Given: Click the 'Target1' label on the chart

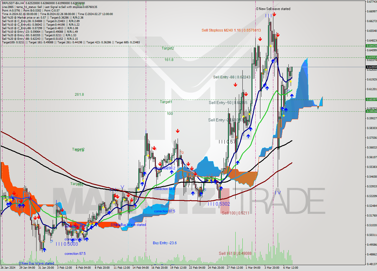Looking at the screenshot, I should 166,102.
